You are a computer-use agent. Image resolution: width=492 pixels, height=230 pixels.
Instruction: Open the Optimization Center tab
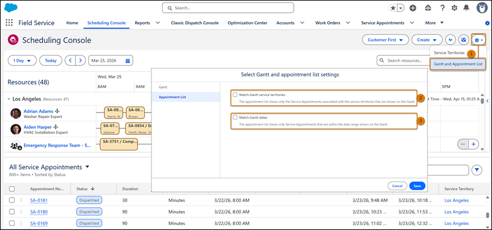[x=248, y=23]
